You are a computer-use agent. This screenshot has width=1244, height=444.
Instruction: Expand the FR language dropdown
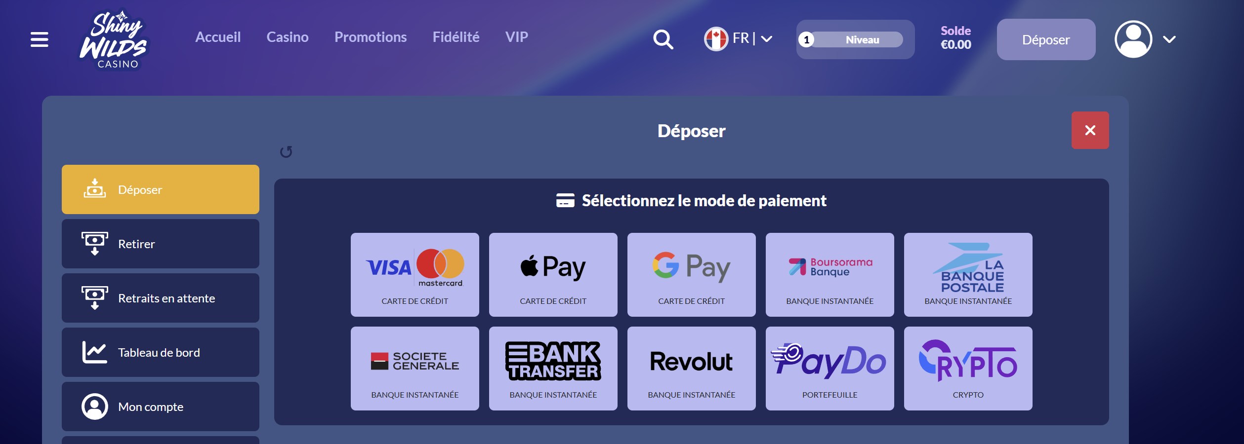click(738, 39)
